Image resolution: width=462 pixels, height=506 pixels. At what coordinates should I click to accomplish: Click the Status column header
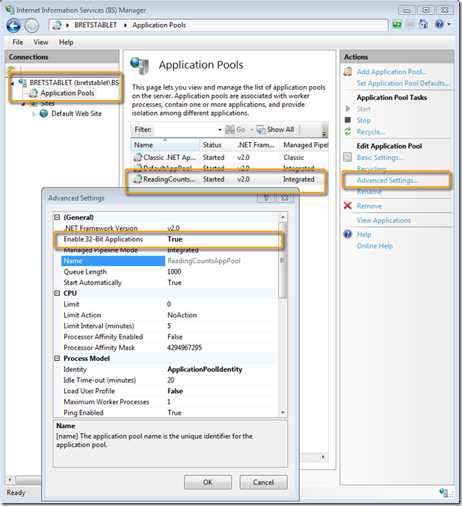click(x=216, y=145)
